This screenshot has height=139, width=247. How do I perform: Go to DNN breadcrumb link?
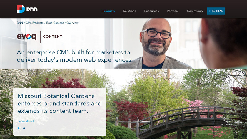(x=20, y=23)
